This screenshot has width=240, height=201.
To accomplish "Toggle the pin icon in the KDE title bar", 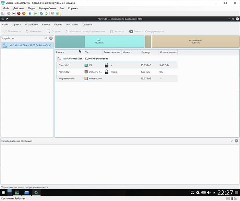I will [x=7, y=19].
